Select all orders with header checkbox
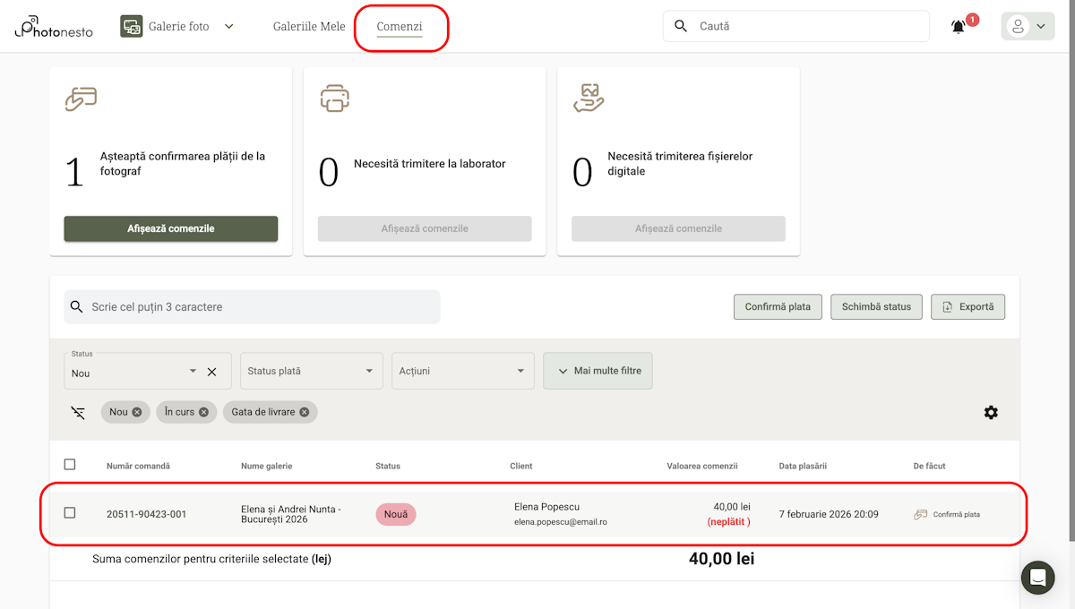Viewport: 1075px width, 609px height. (70, 465)
